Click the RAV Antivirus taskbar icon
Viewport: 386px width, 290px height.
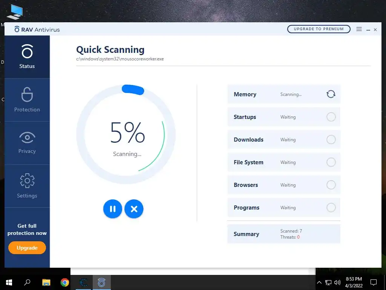click(101, 282)
